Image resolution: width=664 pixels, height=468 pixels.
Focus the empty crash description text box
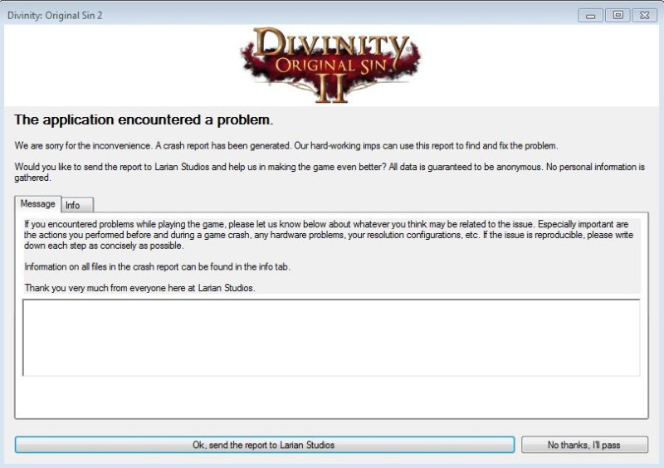coord(331,338)
